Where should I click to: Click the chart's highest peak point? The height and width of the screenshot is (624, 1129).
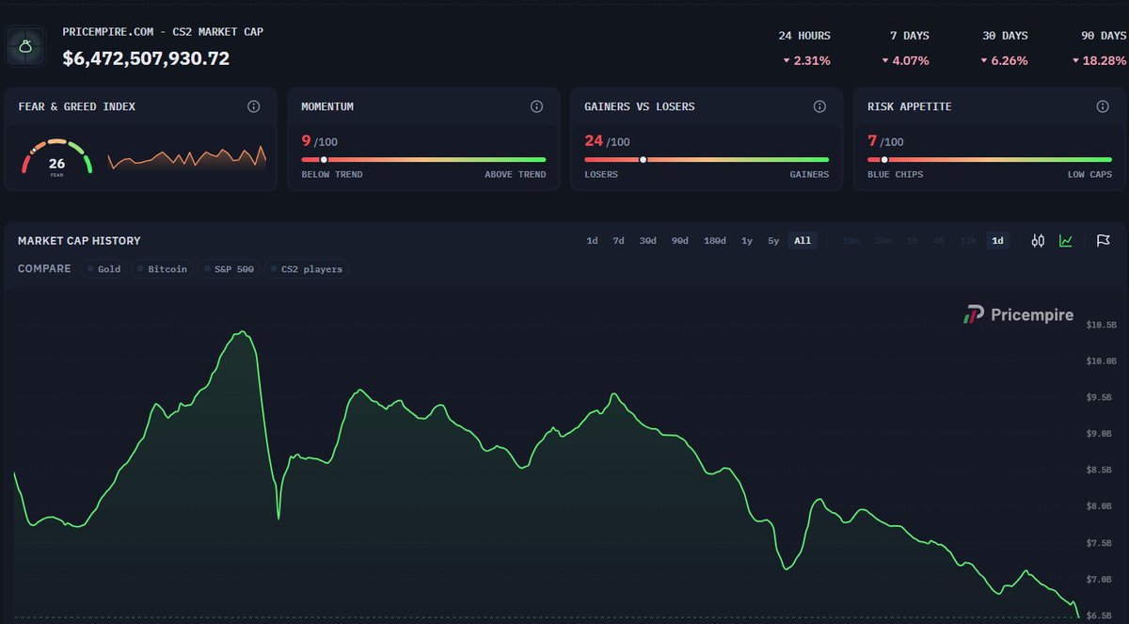(x=243, y=331)
